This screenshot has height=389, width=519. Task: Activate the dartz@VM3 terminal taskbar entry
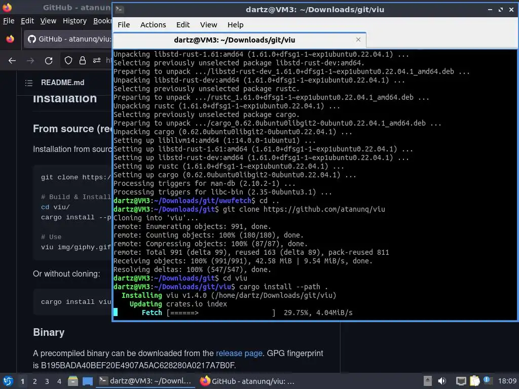coord(145,381)
